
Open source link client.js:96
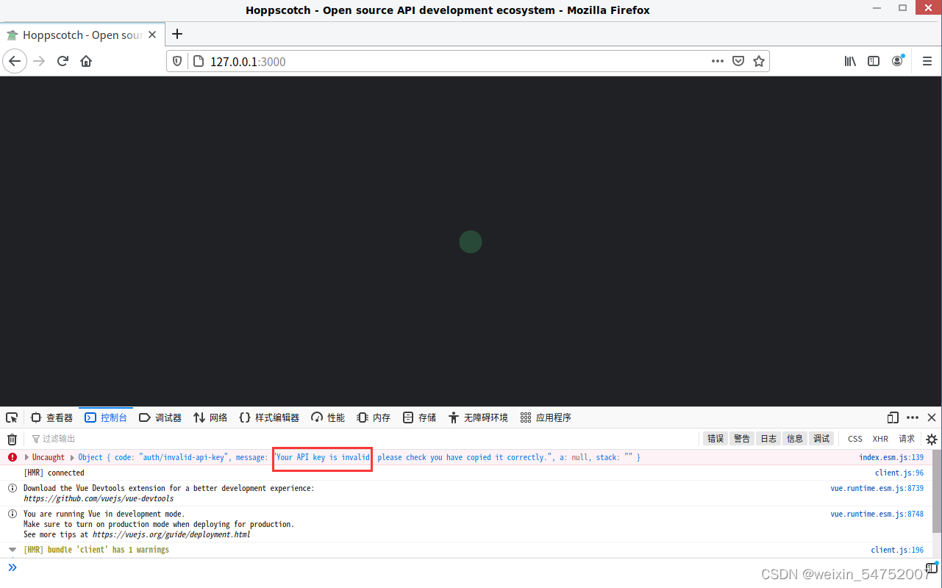(899, 473)
